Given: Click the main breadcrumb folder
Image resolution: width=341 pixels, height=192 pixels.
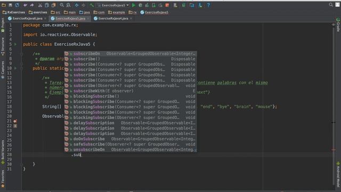Looking at the screenshot, I should point(70,12).
